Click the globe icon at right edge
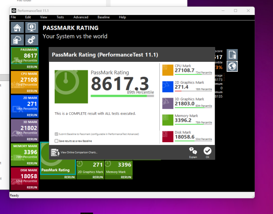 pos(232,66)
